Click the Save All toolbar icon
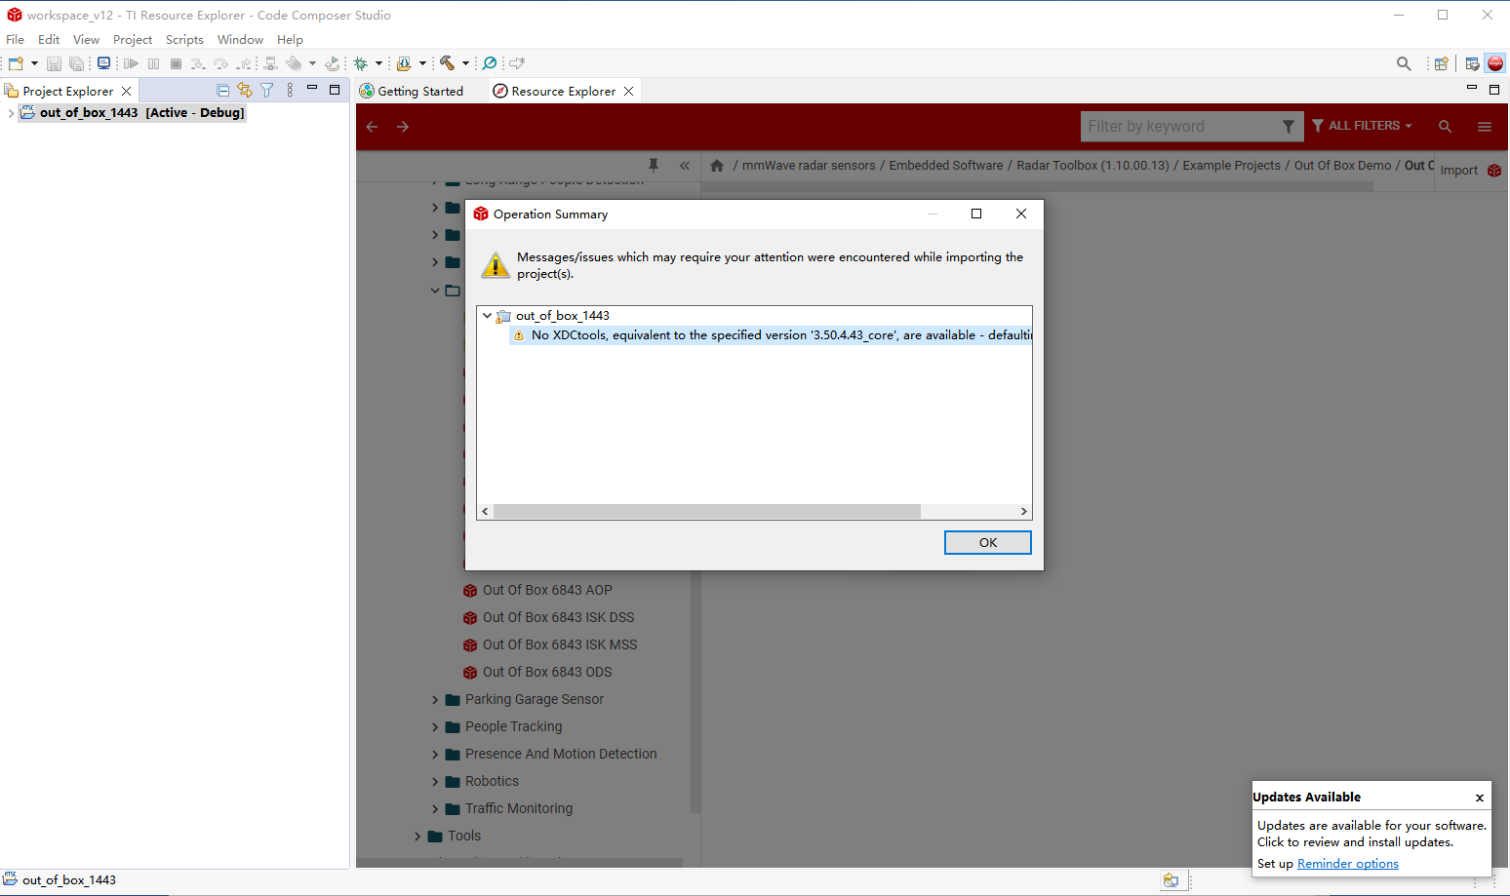Viewport: 1510px width, 896px height. tap(76, 63)
